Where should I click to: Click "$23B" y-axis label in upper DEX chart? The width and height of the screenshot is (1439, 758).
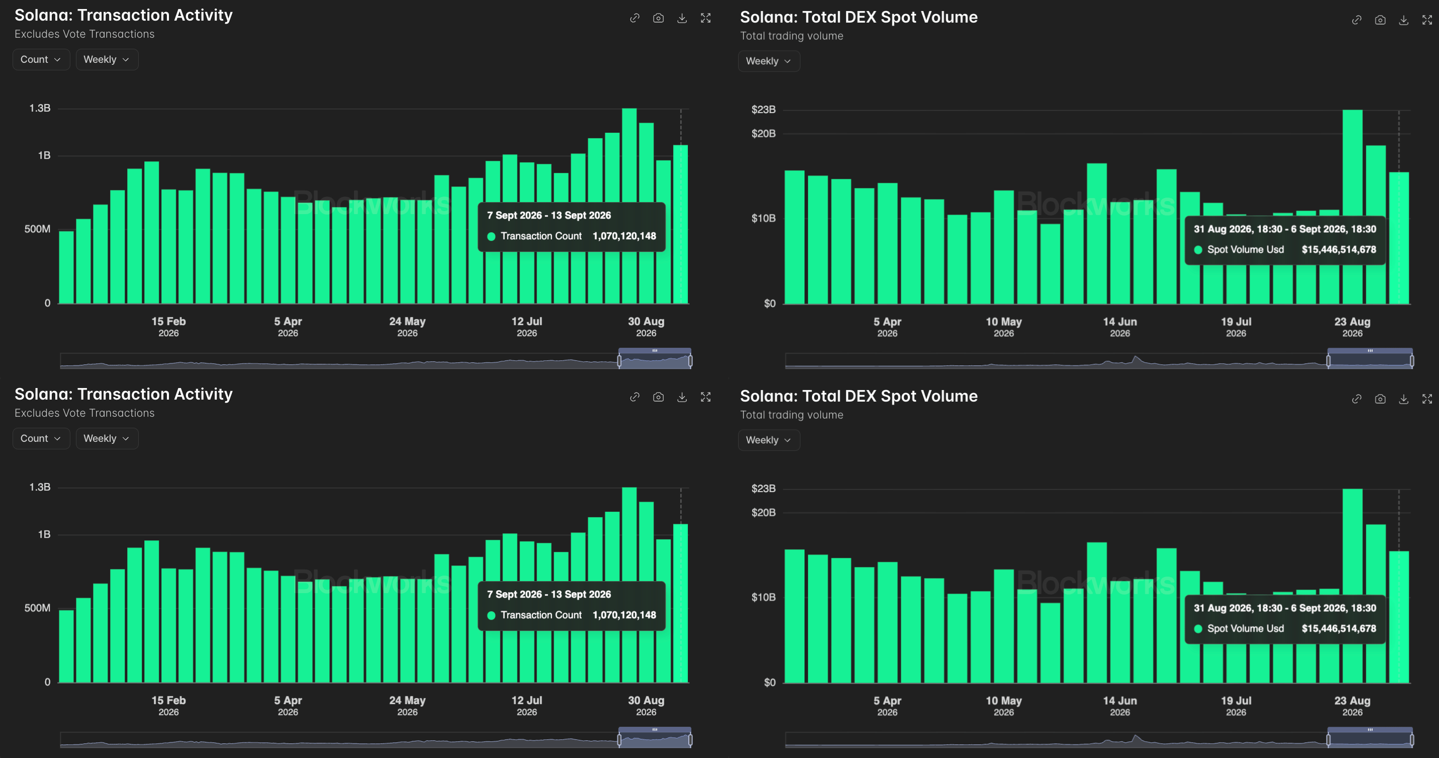point(764,110)
